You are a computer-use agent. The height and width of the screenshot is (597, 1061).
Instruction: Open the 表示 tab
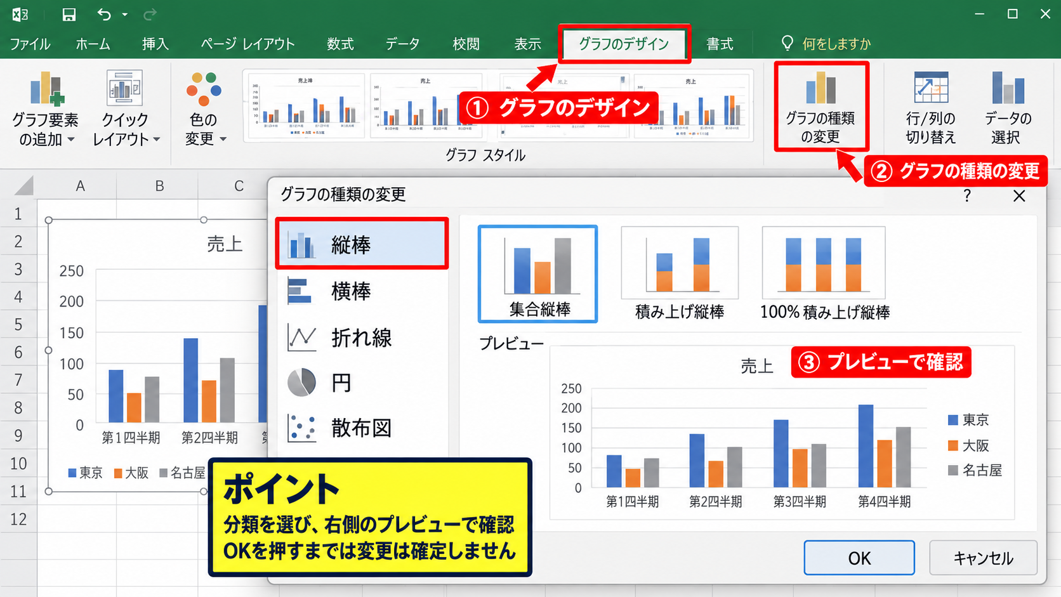(x=527, y=44)
